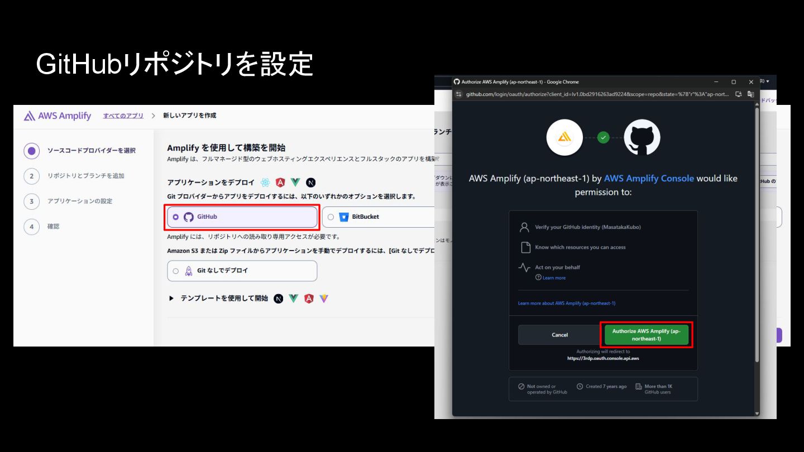
Task: Open site information icon in popup address bar
Action: (459, 94)
